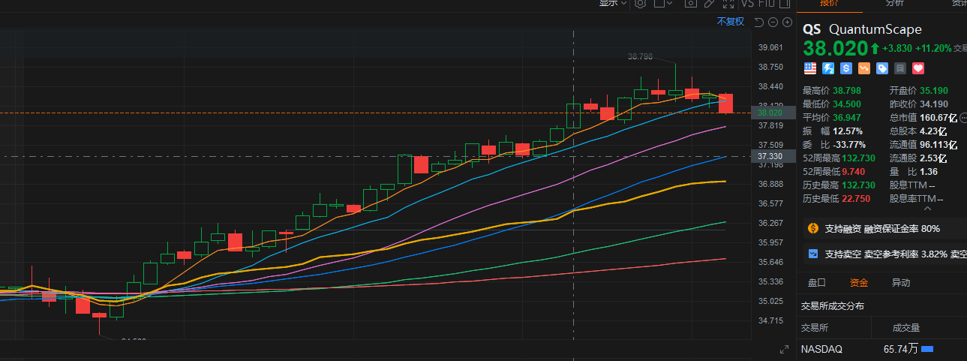Zoom out the chart with minus icon
This screenshot has height=361, width=967.
pos(773,22)
